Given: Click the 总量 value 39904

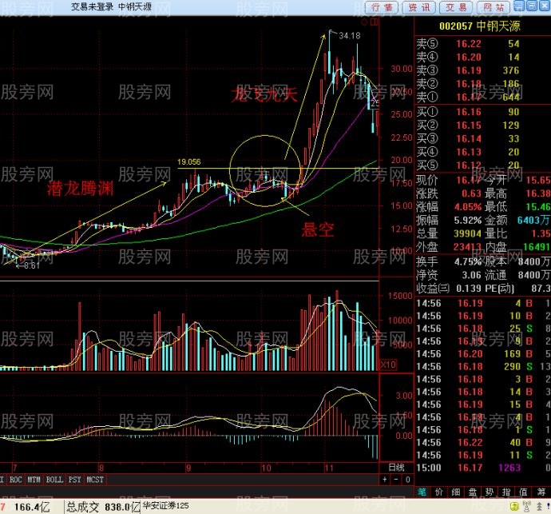Looking at the screenshot, I should [x=467, y=233].
